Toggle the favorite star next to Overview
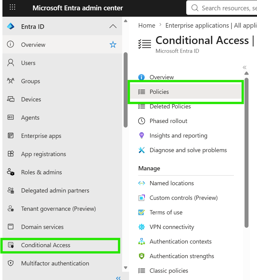This screenshot has width=257, height=280. tap(113, 44)
